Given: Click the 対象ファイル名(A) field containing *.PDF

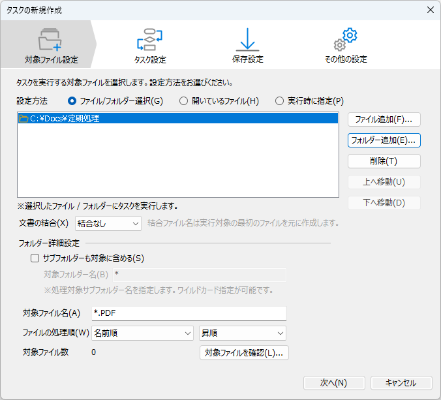Looking at the screenshot, I should pos(189,313).
